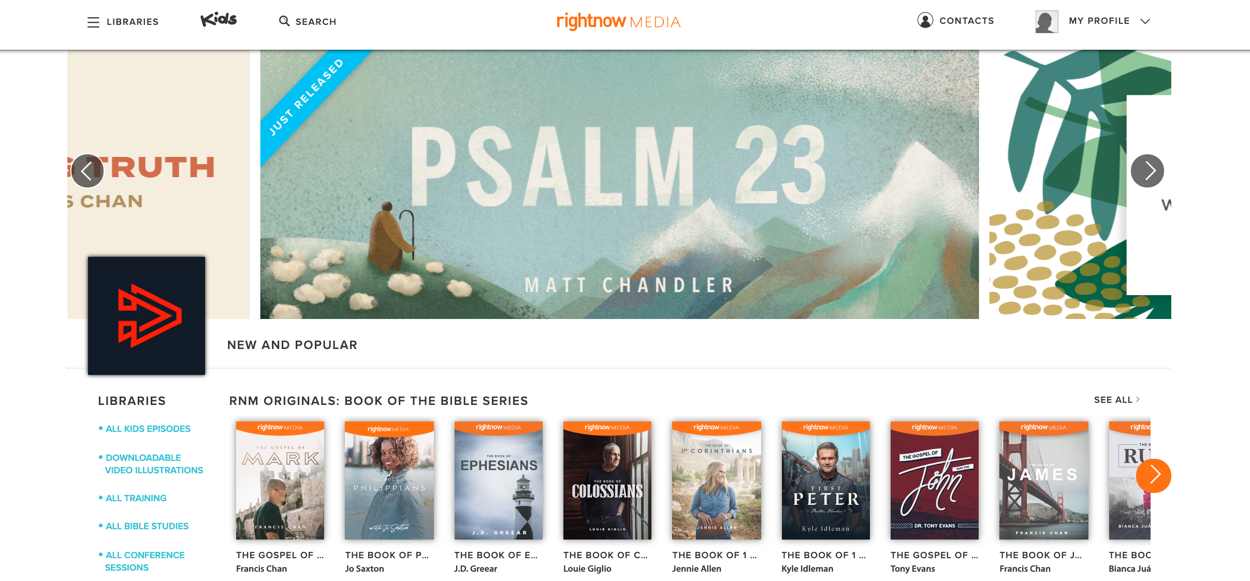Screen dimensions: 1250x581
Task: Open All Conference Sessions library
Action: tap(144, 561)
